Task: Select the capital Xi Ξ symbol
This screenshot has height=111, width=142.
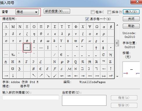Action: [27, 27]
